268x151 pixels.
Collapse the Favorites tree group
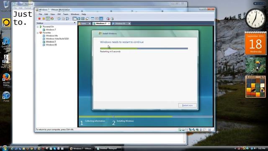pos(38,33)
